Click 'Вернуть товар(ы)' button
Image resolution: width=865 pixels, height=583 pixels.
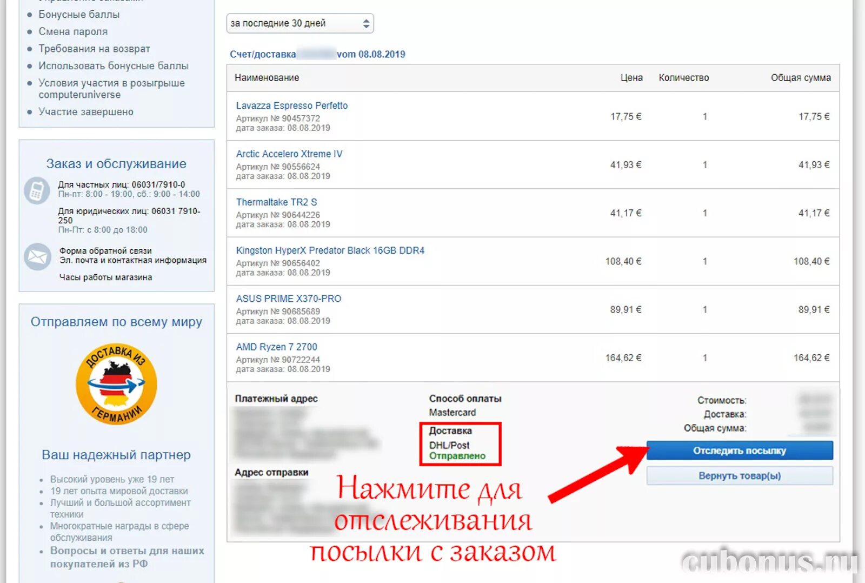740,476
